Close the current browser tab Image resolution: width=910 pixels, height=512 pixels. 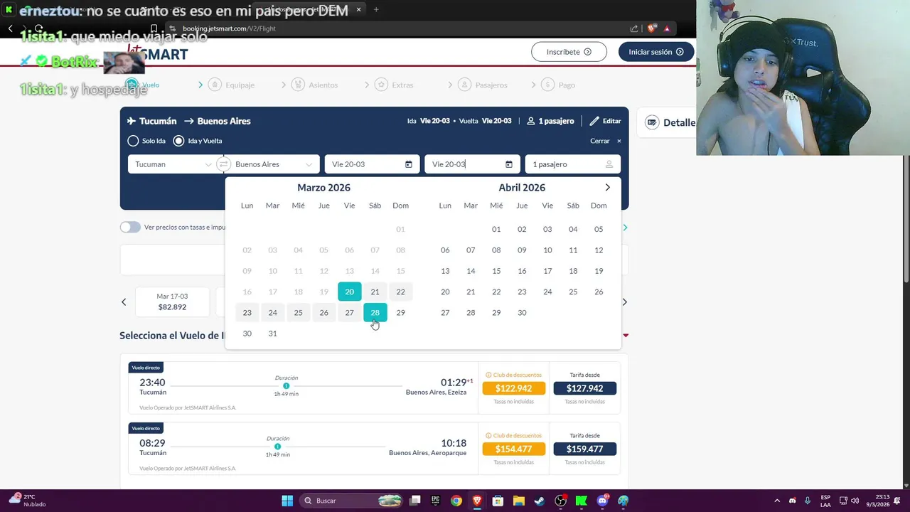click(x=358, y=9)
